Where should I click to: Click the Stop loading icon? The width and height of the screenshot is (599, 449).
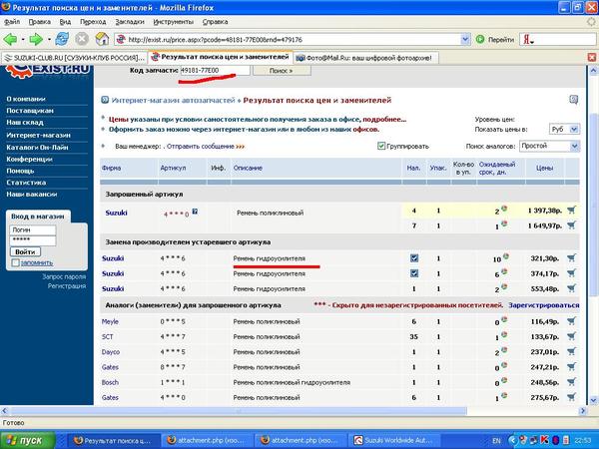tap(82, 39)
